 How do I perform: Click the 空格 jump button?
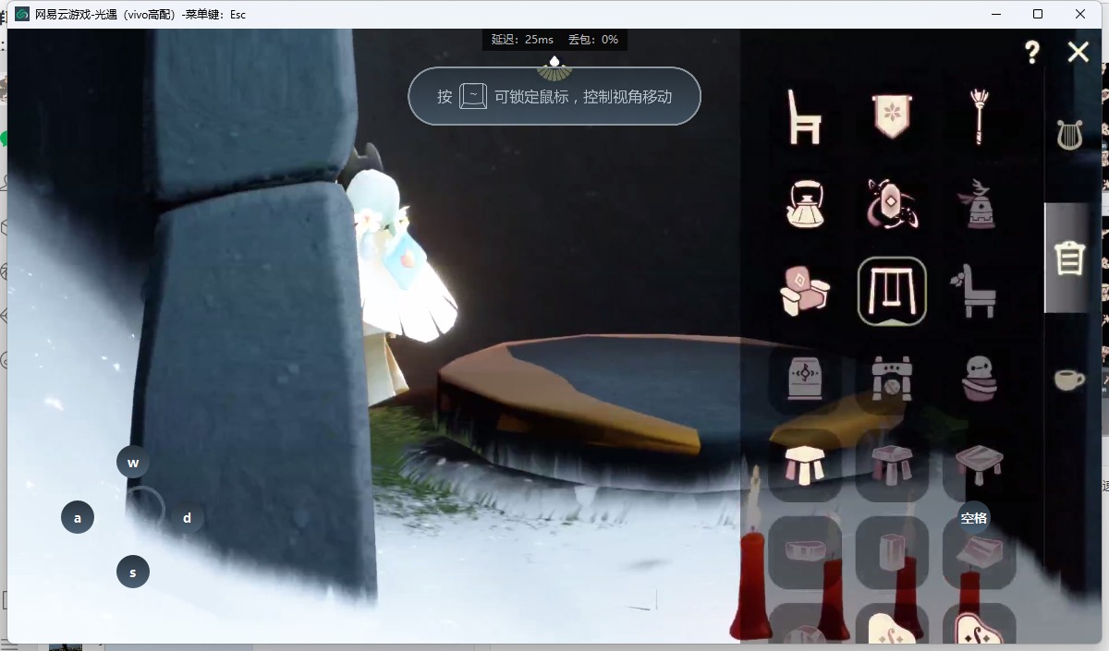pyautogui.click(x=974, y=518)
